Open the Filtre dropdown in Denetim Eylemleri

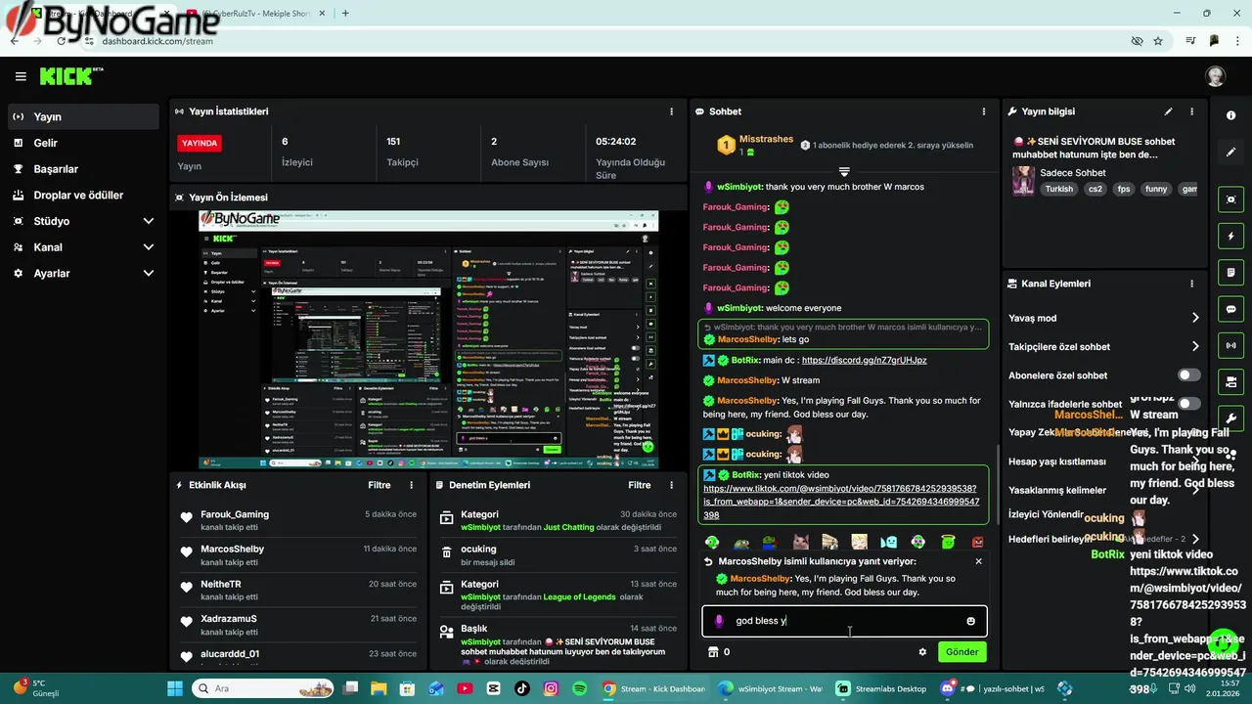coord(640,485)
